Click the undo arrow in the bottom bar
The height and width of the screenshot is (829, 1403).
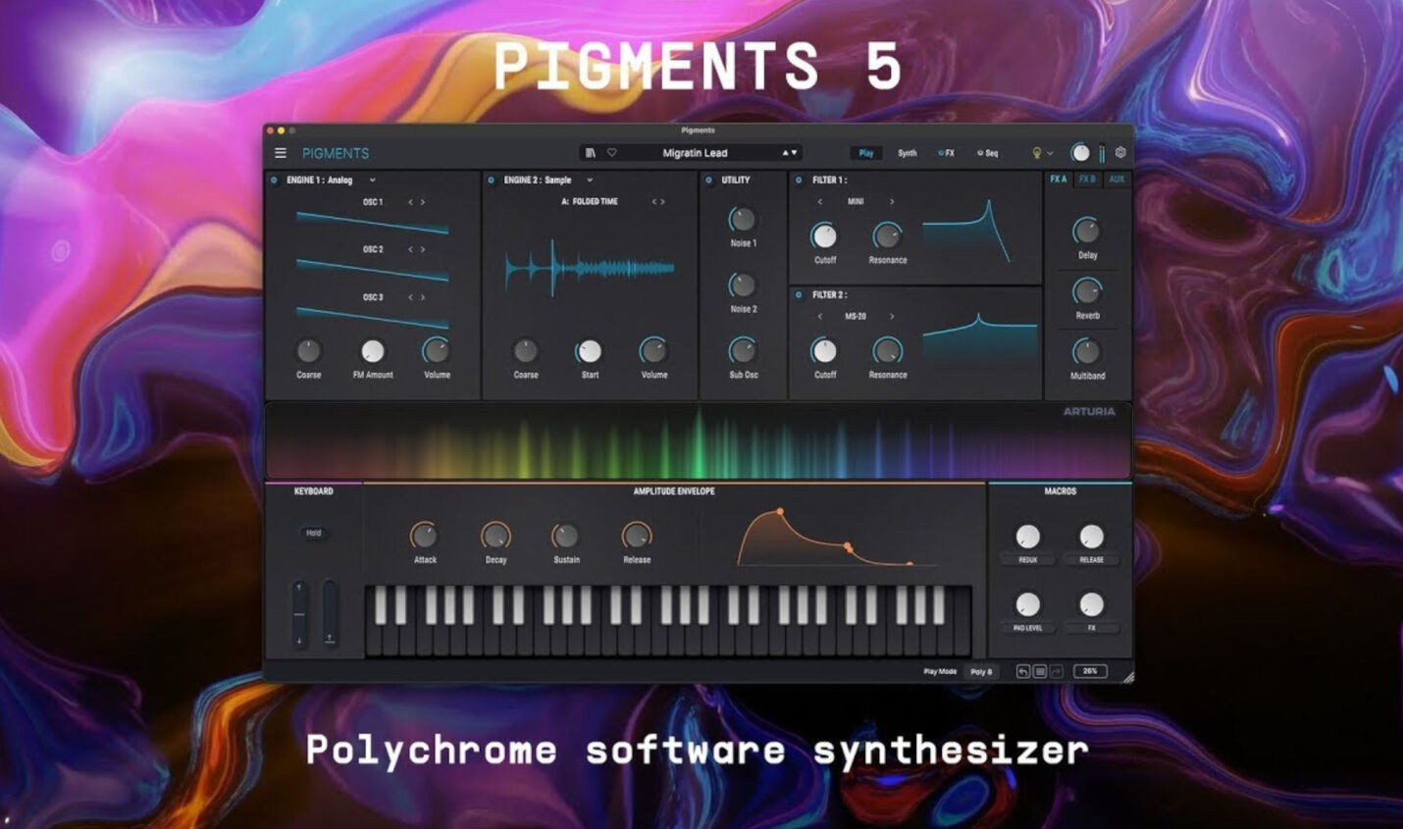pos(1023,671)
